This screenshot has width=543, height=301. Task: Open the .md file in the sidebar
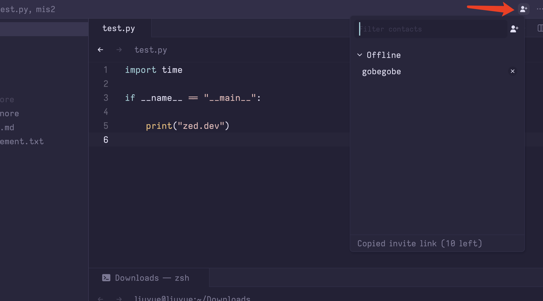coord(8,127)
